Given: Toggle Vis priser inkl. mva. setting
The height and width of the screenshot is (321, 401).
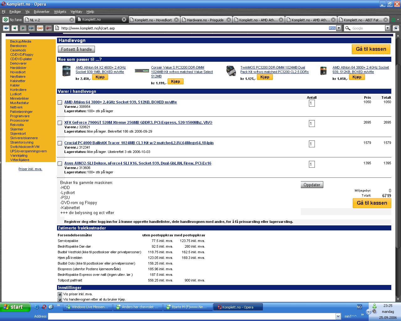Looking at the screenshot, I should pos(60,294).
